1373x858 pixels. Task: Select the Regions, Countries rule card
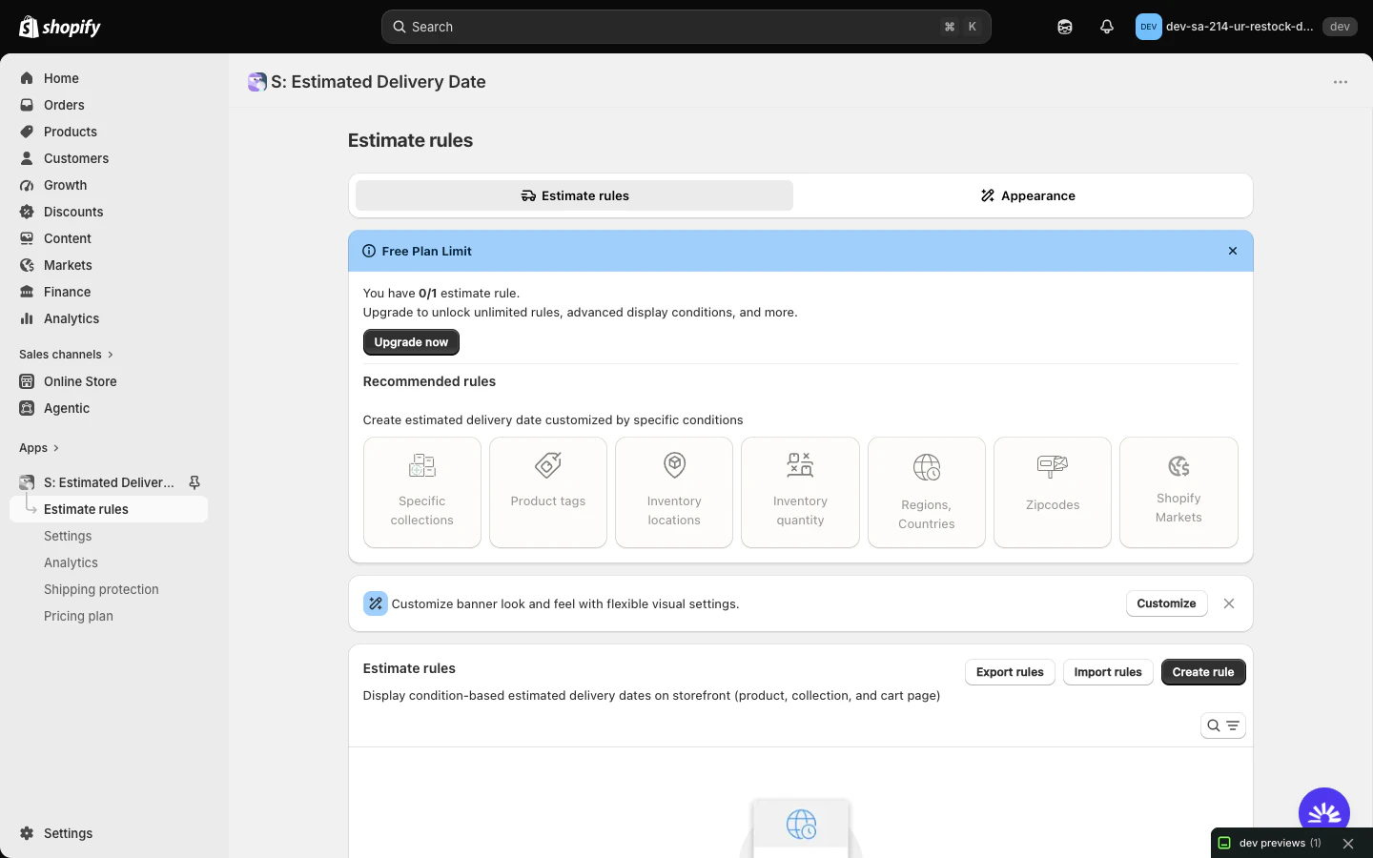[x=927, y=492]
